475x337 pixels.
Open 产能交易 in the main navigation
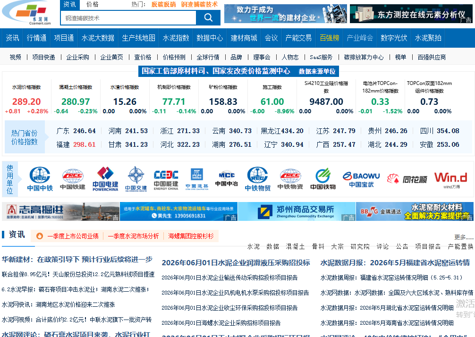tap(298, 38)
